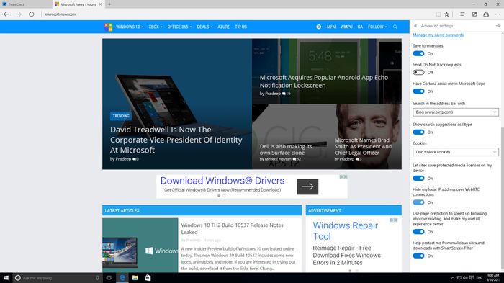Open the TH2 article thumbnail image

tap(140, 245)
